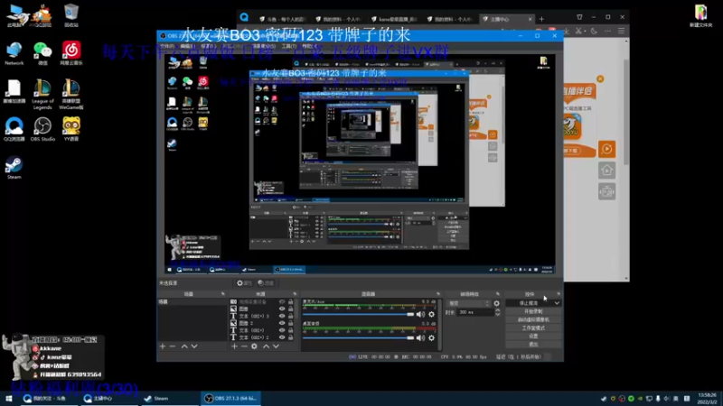
Task: Open OBS 工具(T) menu
Action: [289, 46]
